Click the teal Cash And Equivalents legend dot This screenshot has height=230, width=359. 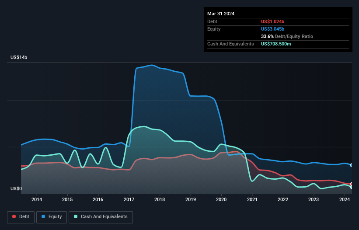[x=76, y=216]
